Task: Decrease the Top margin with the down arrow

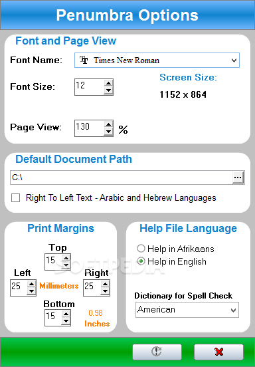Action: (x=66, y=265)
